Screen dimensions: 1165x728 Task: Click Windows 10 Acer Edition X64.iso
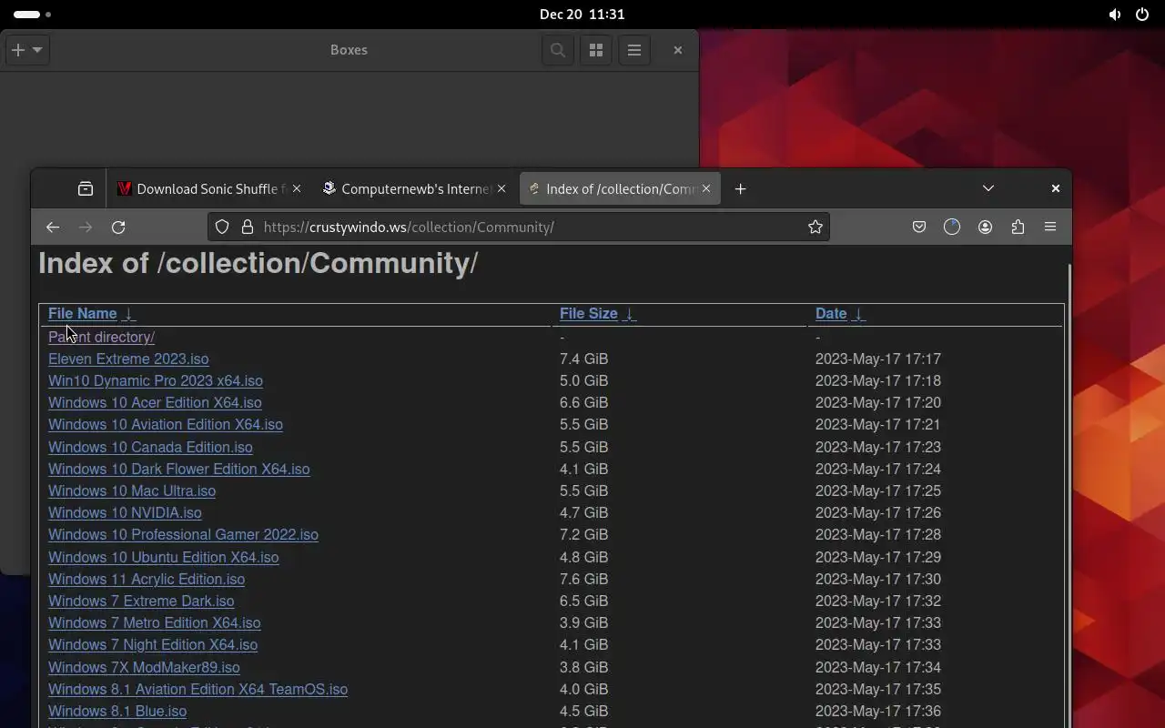coord(155,403)
